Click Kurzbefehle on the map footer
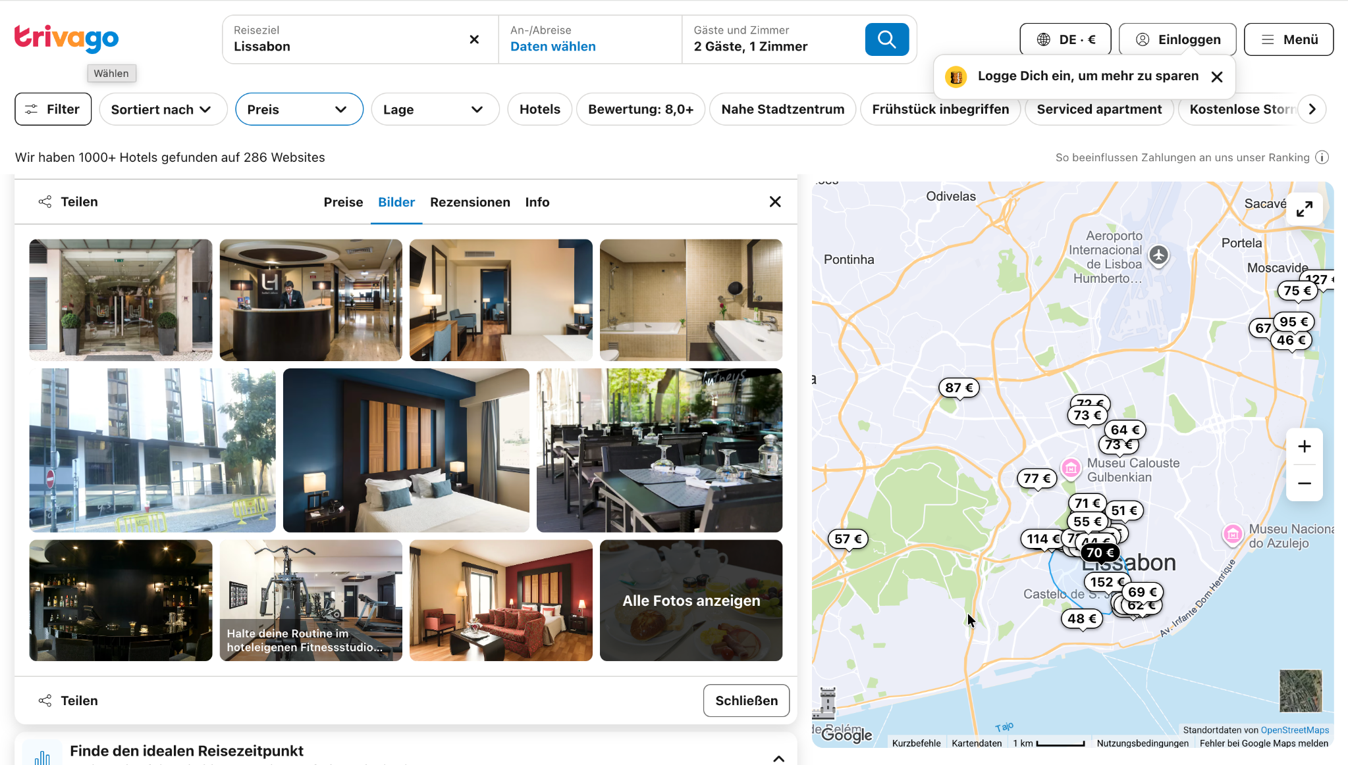The image size is (1348, 765). click(x=916, y=743)
